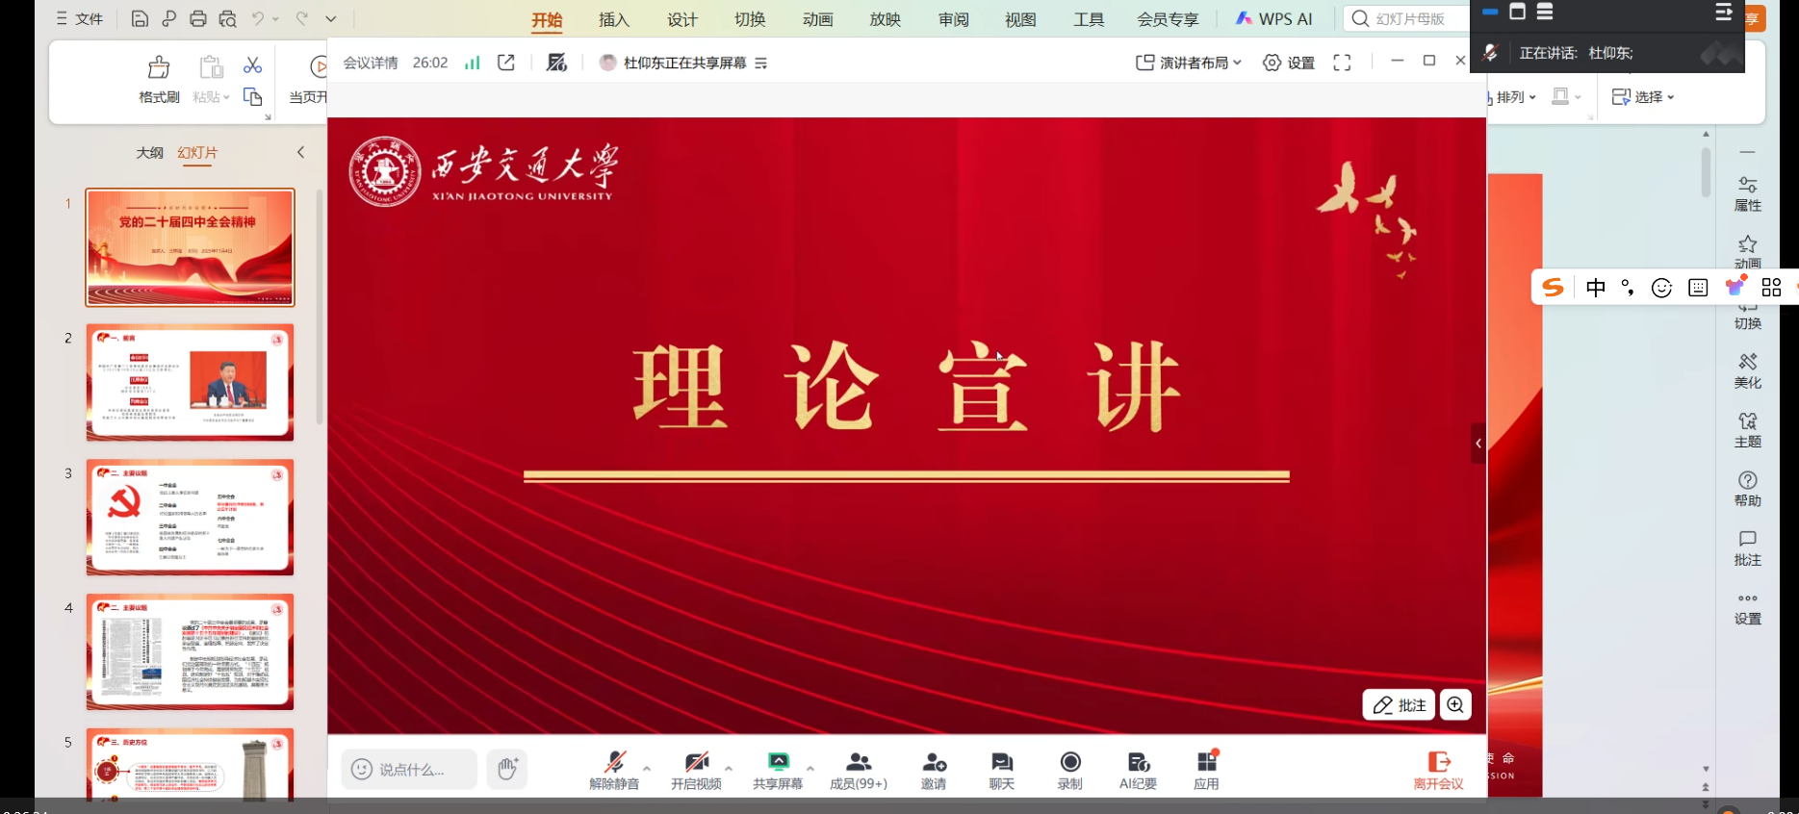The width and height of the screenshot is (1799, 814).
Task: Open the 成员 members list
Action: [x=858, y=770]
